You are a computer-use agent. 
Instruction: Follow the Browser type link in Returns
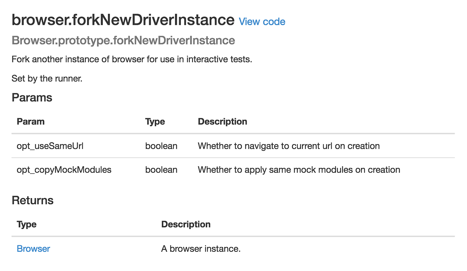[x=33, y=248]
